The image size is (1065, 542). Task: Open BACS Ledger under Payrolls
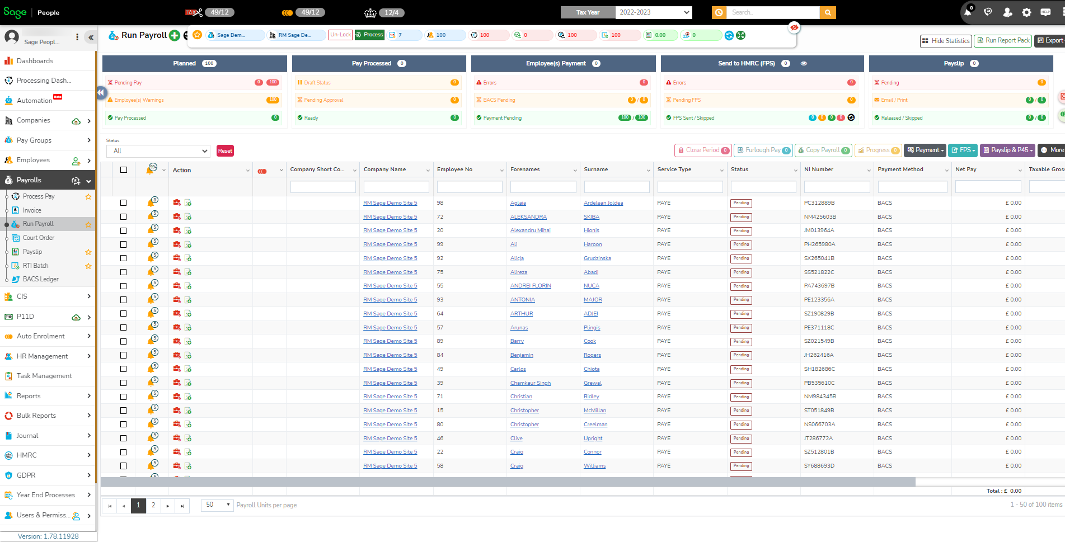(40, 279)
